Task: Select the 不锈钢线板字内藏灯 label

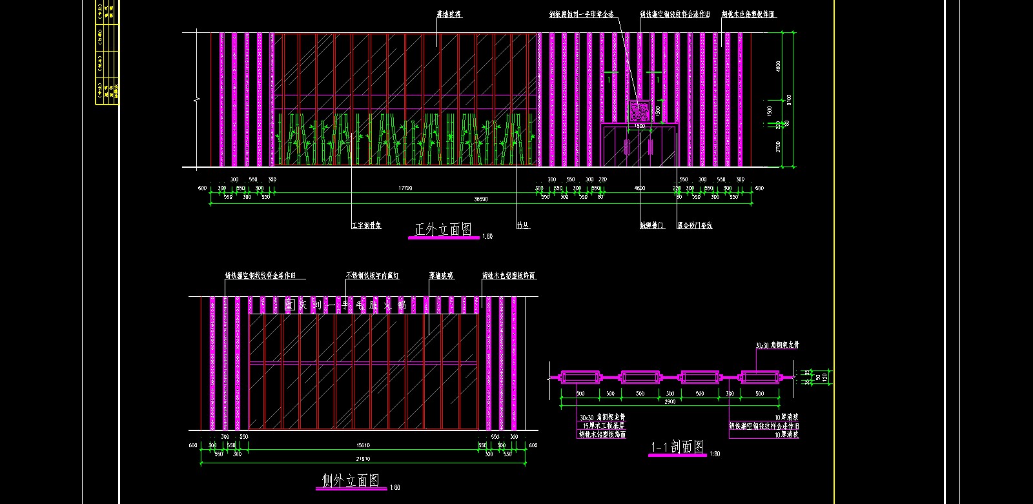Action: click(x=372, y=276)
